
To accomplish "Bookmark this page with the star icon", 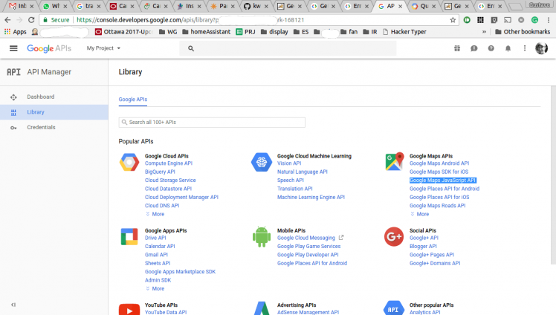I will point(453,20).
